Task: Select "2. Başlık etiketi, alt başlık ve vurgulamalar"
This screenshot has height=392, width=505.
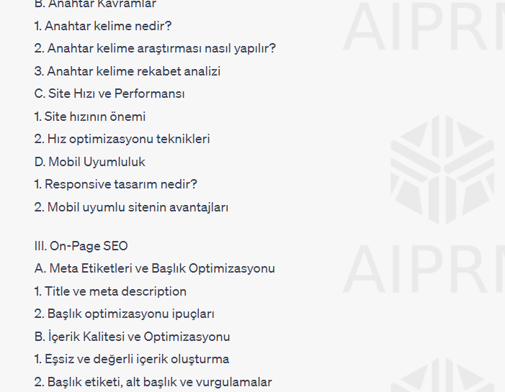Action: pyautogui.click(x=153, y=382)
